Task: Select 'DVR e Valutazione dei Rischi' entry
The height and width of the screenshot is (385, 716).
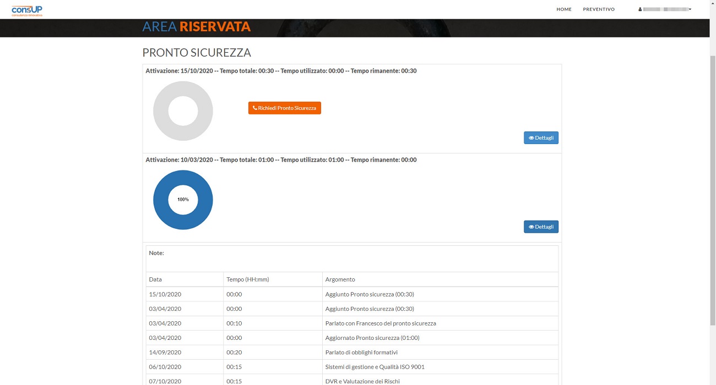Action: (x=362, y=381)
